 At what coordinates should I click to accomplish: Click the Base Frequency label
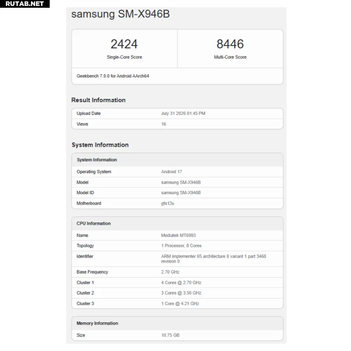click(x=92, y=272)
